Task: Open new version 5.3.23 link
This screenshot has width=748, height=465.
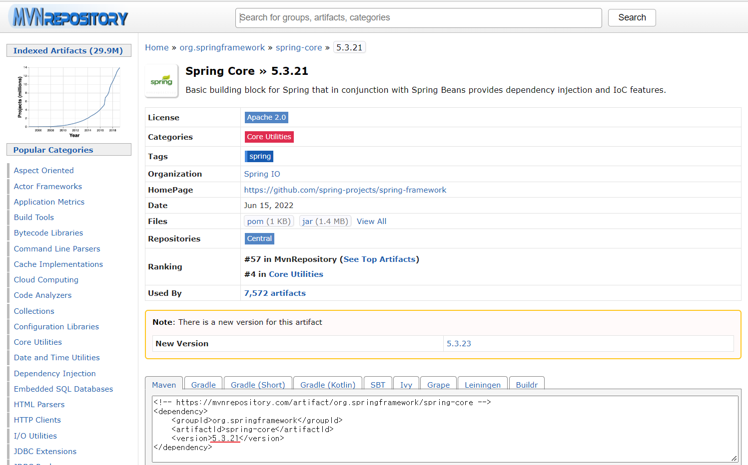Action: click(x=459, y=344)
